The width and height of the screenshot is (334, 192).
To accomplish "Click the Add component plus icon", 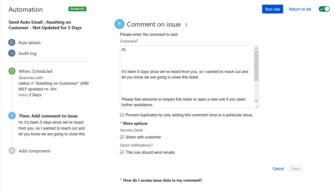I will [12, 151].
